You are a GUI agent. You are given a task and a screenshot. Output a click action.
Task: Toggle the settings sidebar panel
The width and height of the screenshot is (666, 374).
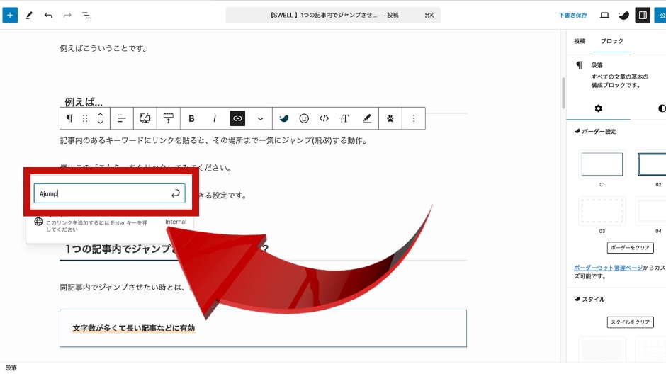(x=643, y=16)
